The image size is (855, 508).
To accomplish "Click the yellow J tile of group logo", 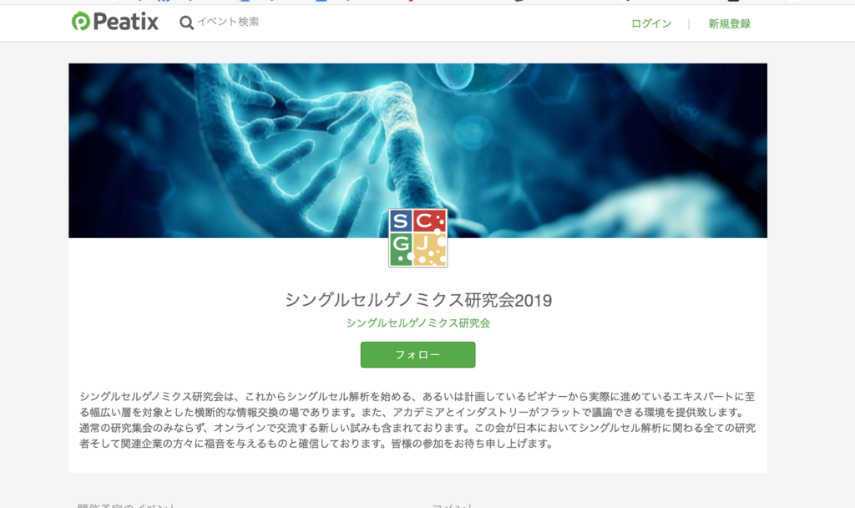I will [x=430, y=249].
